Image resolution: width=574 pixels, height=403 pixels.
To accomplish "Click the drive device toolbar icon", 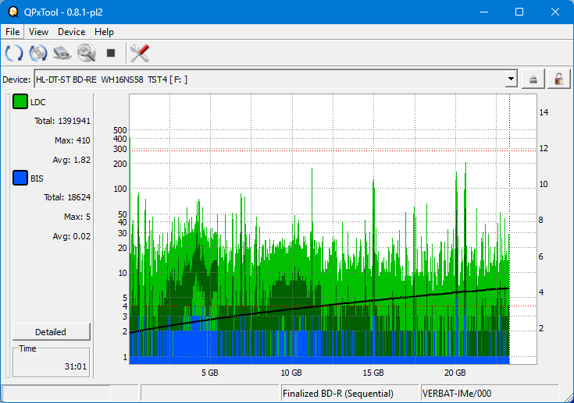I will click(62, 53).
